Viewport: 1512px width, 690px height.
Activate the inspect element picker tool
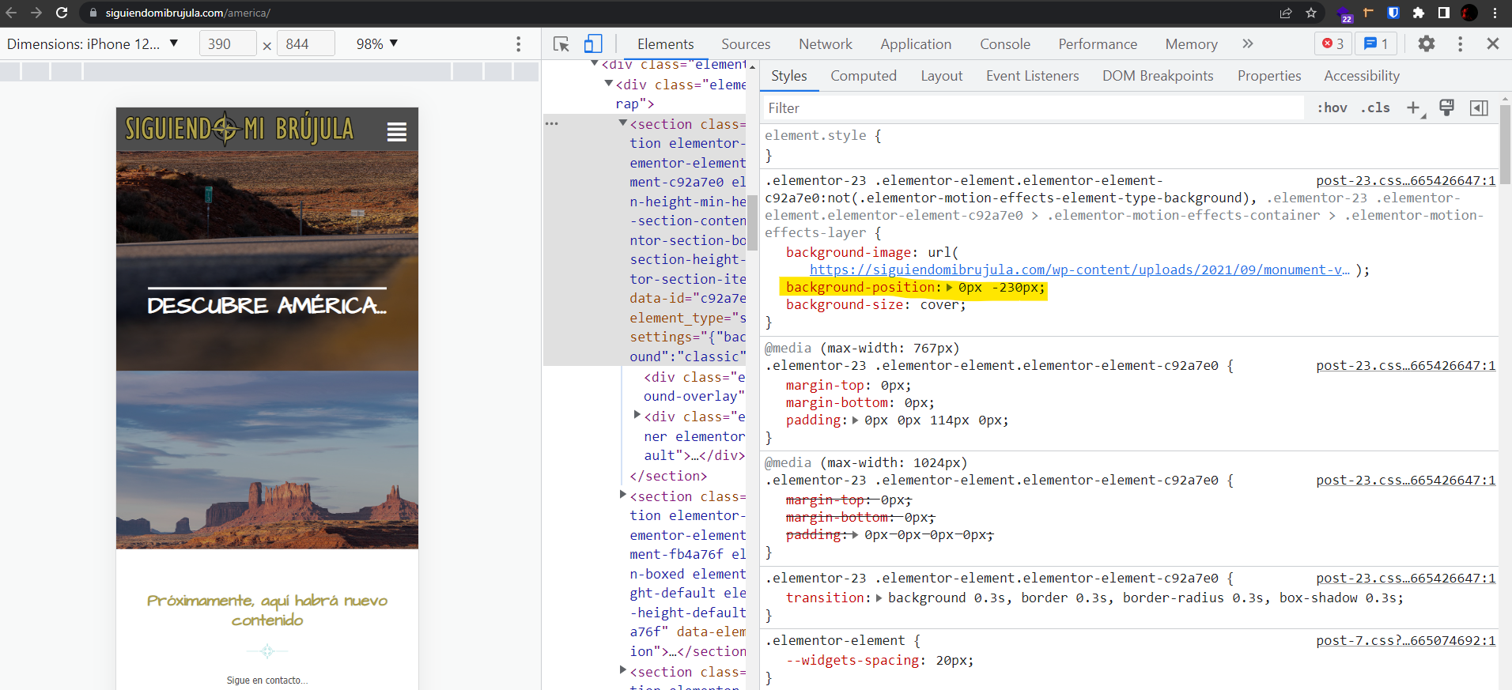point(561,44)
